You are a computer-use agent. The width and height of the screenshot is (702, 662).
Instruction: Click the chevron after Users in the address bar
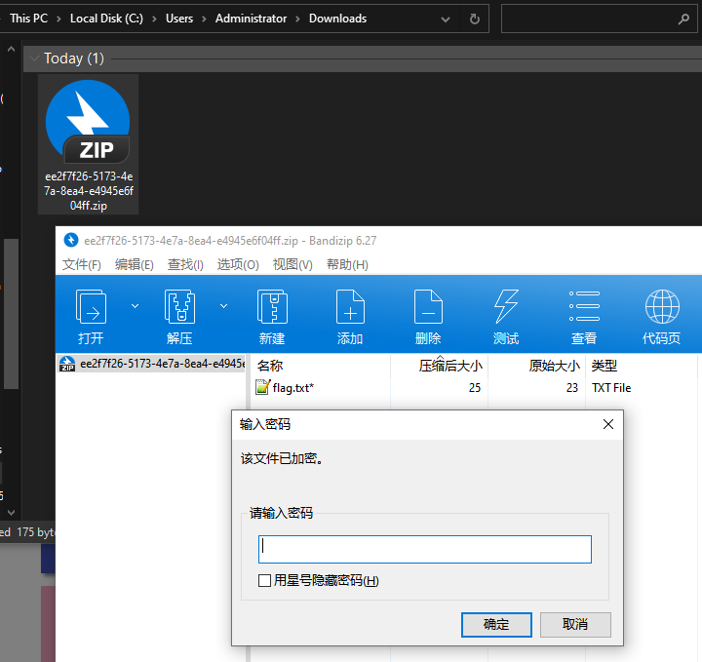coord(204,19)
